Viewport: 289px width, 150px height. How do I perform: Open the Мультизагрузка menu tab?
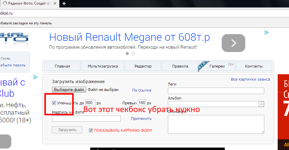point(102,66)
